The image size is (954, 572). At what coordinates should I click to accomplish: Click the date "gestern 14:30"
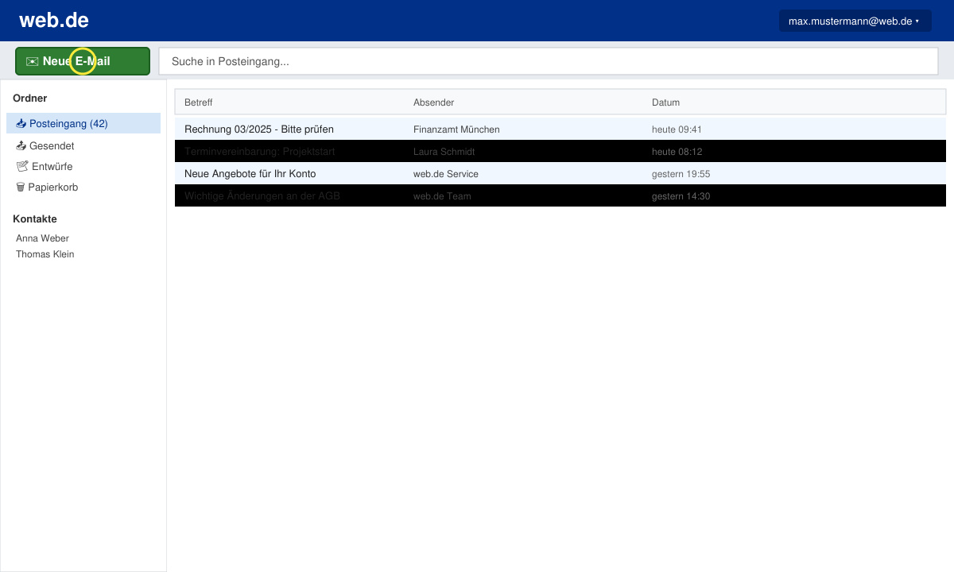(x=681, y=195)
